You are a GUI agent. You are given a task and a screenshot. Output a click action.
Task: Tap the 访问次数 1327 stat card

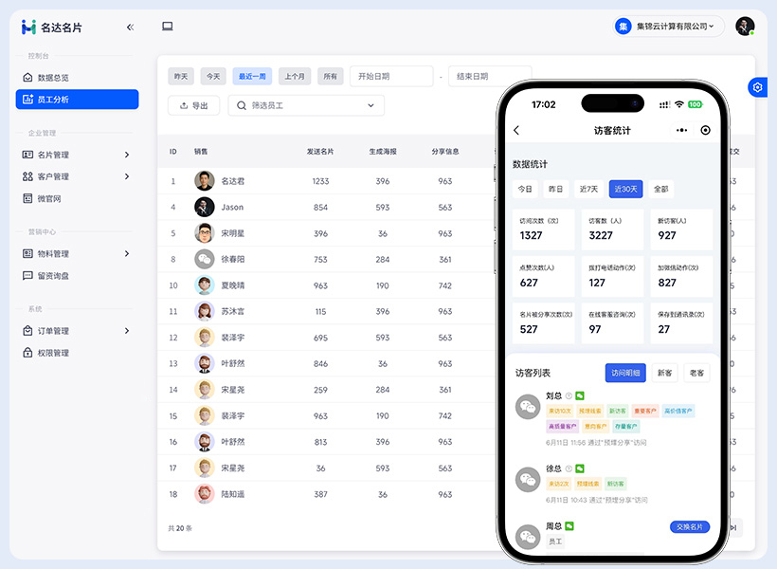pyautogui.click(x=544, y=229)
